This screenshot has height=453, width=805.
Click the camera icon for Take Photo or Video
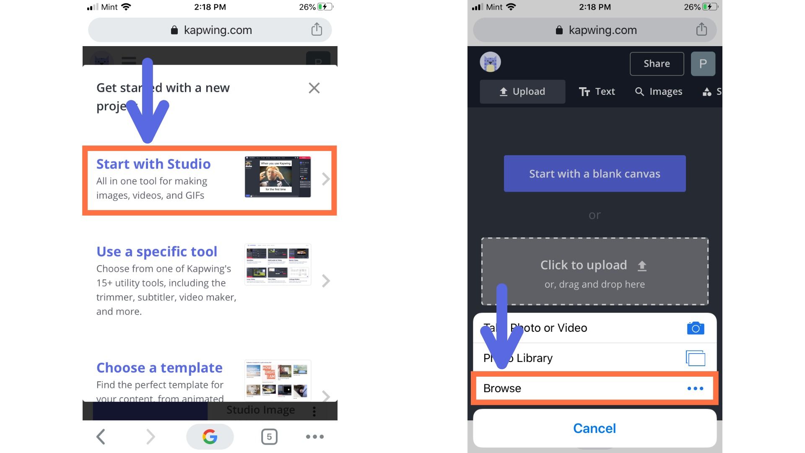[x=695, y=327]
